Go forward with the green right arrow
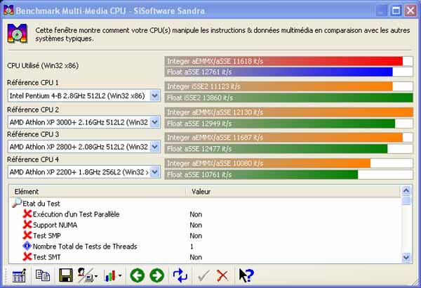421x288 pixels. [156, 275]
